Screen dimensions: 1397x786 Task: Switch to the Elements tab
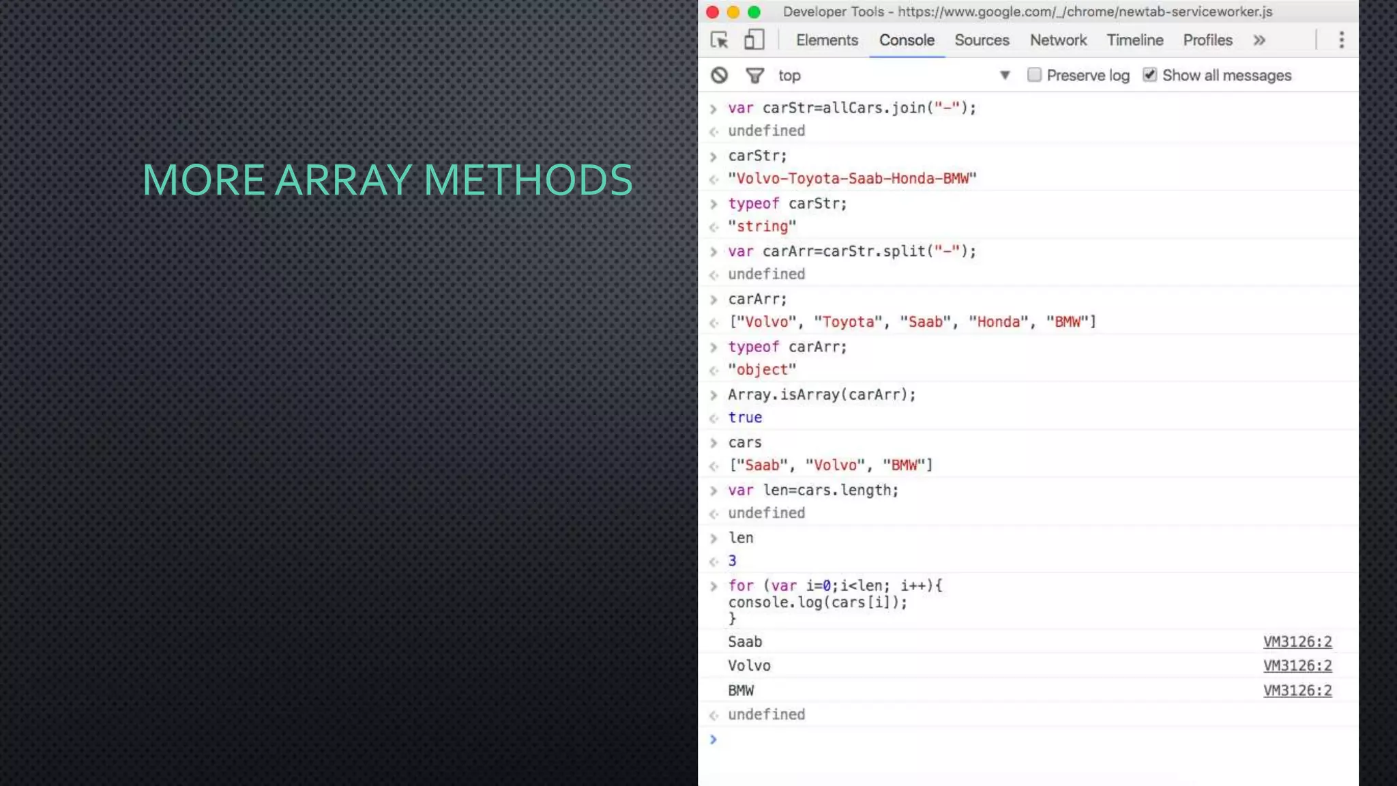tap(827, 40)
